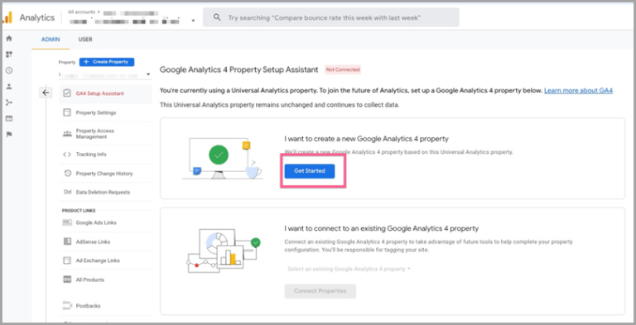The width and height of the screenshot is (636, 325).
Task: Click the Connect Properties button
Action: pyautogui.click(x=320, y=291)
